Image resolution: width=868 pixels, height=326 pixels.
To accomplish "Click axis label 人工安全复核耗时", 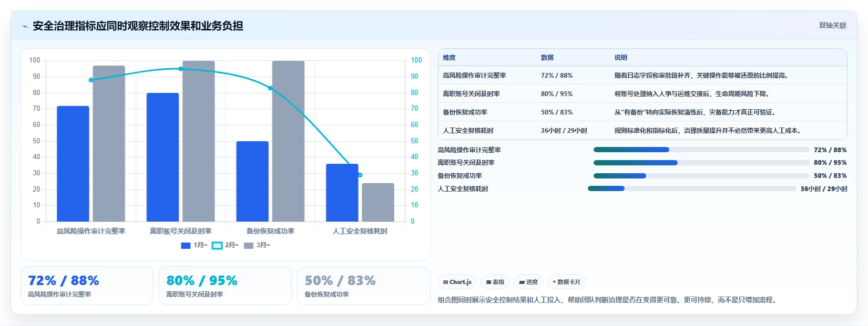I will click(x=360, y=231).
